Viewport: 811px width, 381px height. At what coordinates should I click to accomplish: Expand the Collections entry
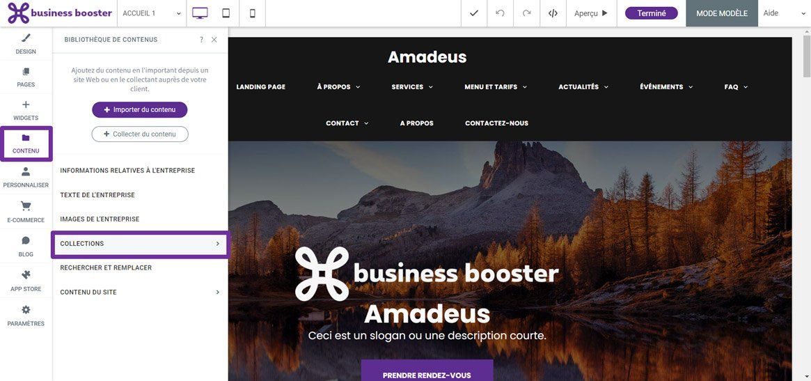(x=140, y=244)
